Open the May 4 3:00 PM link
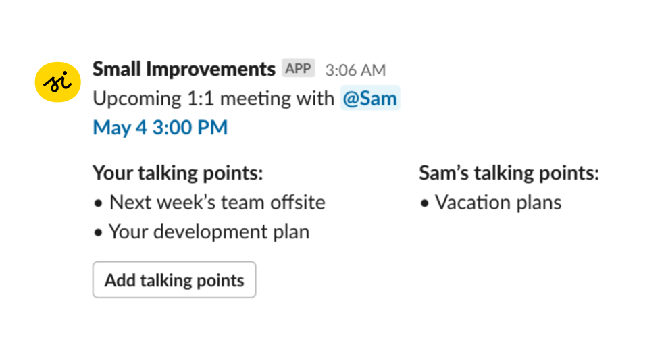Screen dimensions: 666x347 [x=160, y=127]
